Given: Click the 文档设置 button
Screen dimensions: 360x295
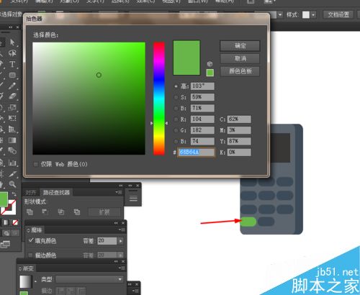Looking at the screenshot, I should click(338, 15).
